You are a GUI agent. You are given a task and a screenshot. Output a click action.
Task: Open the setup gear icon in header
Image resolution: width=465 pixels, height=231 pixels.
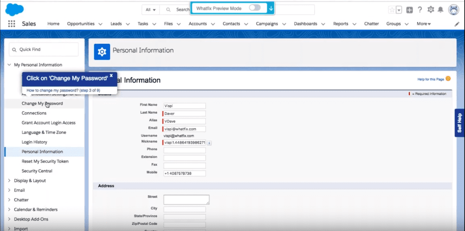[431, 10]
